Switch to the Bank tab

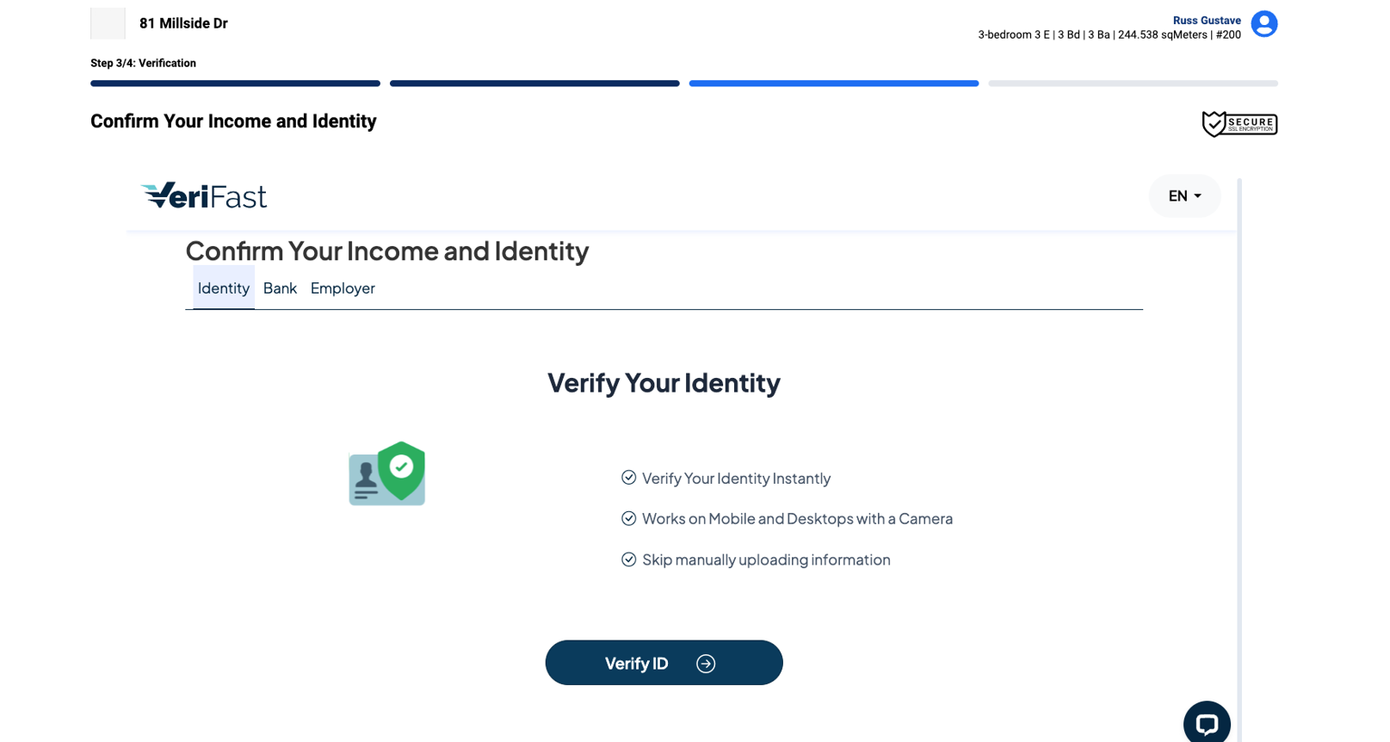280,288
